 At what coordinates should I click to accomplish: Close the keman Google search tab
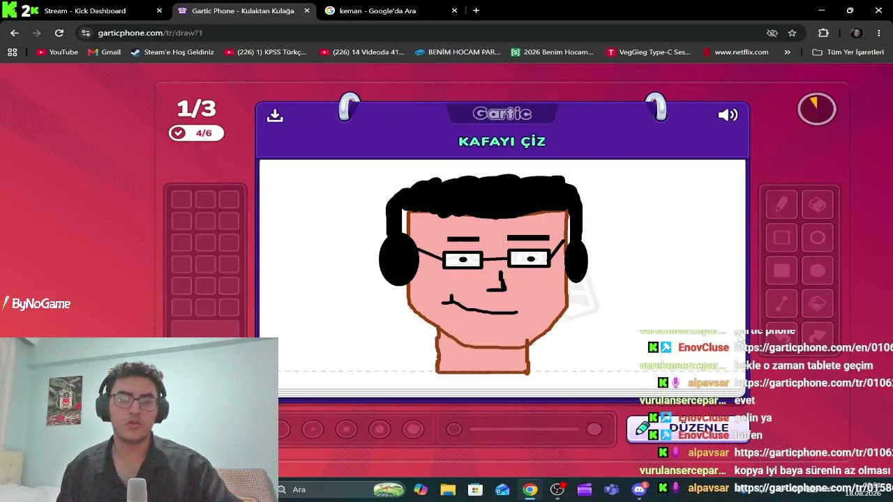pos(454,10)
